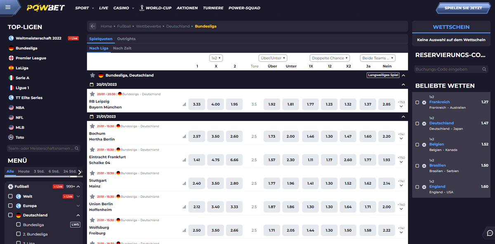This screenshot has height=244, width=495.
Task: Open the 1x2 market dropdown
Action: (x=216, y=58)
